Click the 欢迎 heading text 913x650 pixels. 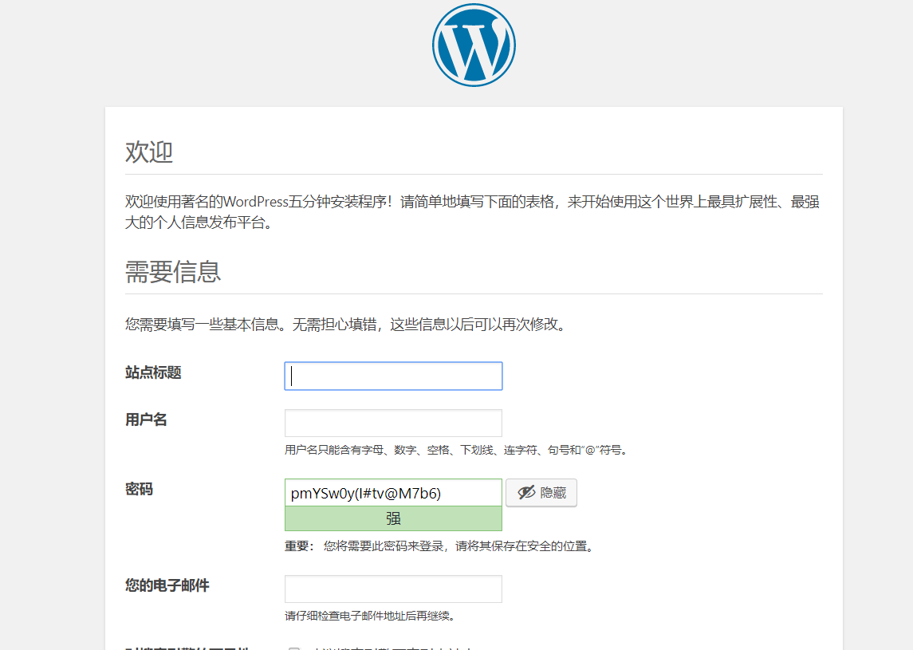tap(149, 152)
